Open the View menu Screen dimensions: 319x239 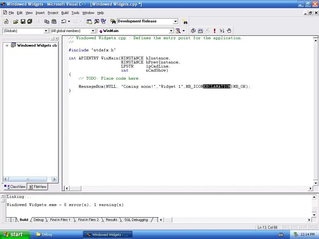tap(29, 13)
